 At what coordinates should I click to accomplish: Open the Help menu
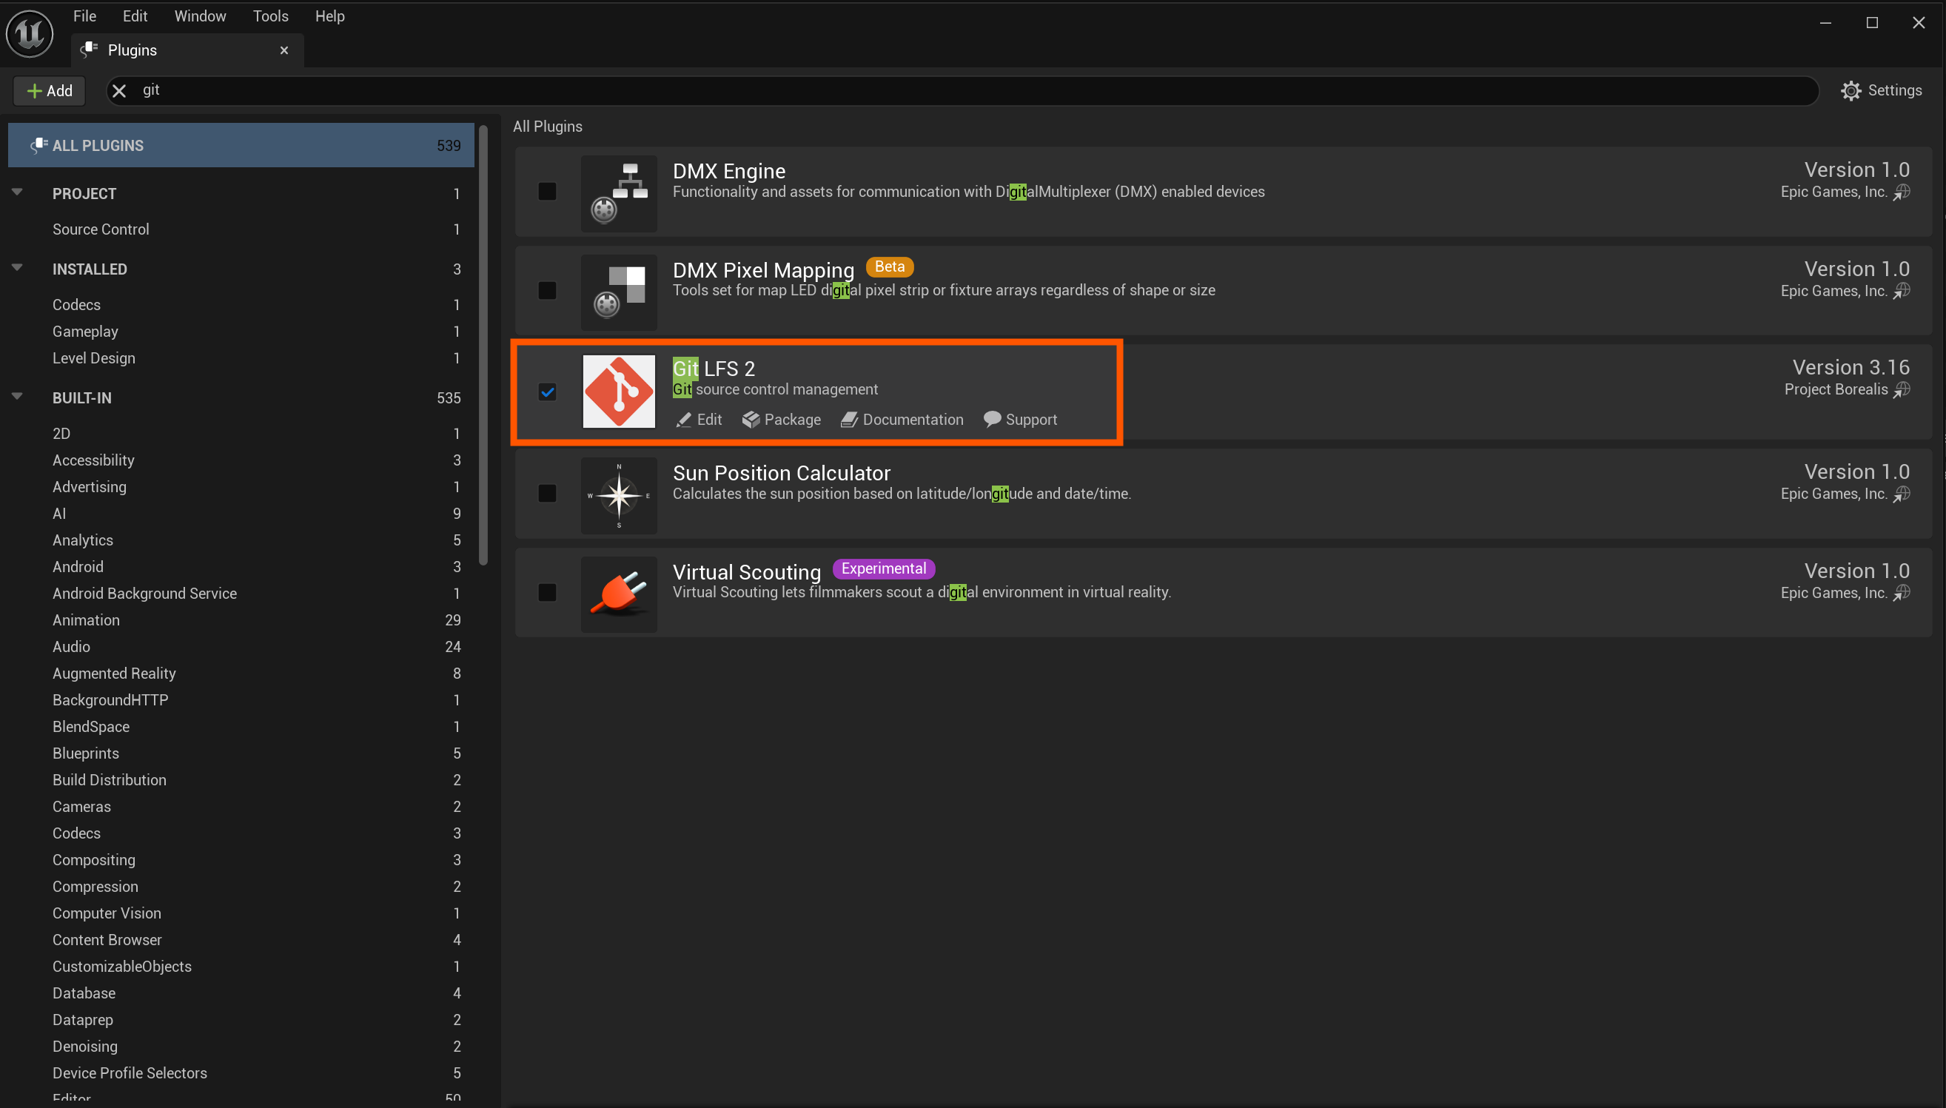point(329,16)
